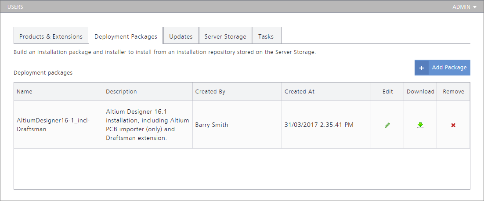The width and height of the screenshot is (484, 201).
Task: Open the ADMIN dropdown menu
Action: (464, 7)
